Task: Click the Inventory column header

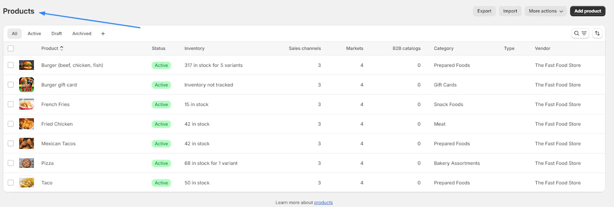Action: click(x=195, y=48)
